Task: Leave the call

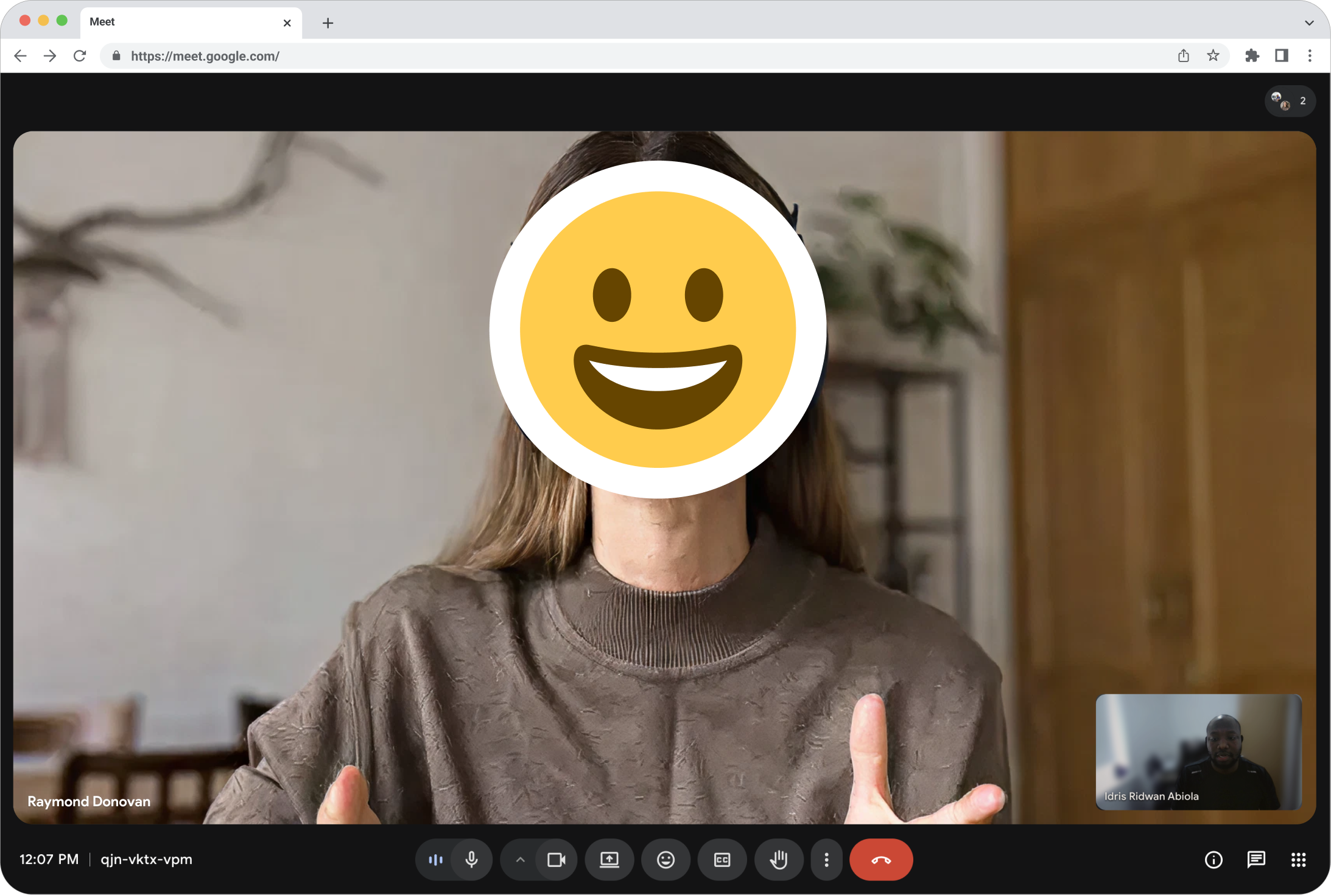Action: [881, 860]
